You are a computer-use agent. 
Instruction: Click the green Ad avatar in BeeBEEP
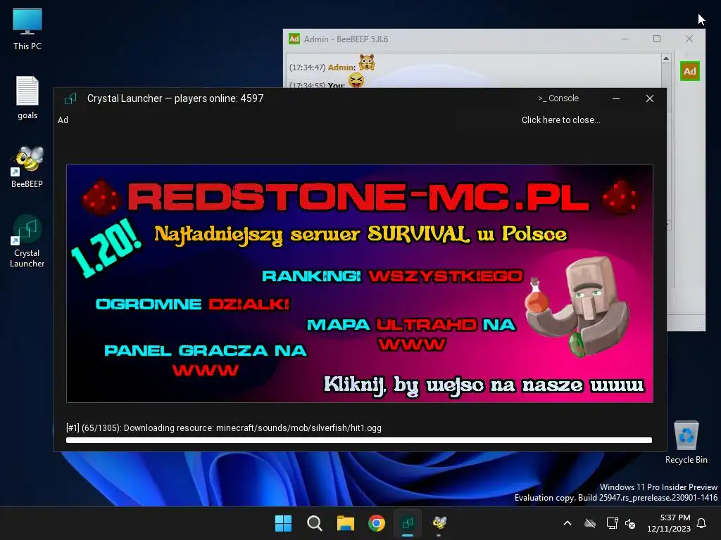tap(690, 71)
